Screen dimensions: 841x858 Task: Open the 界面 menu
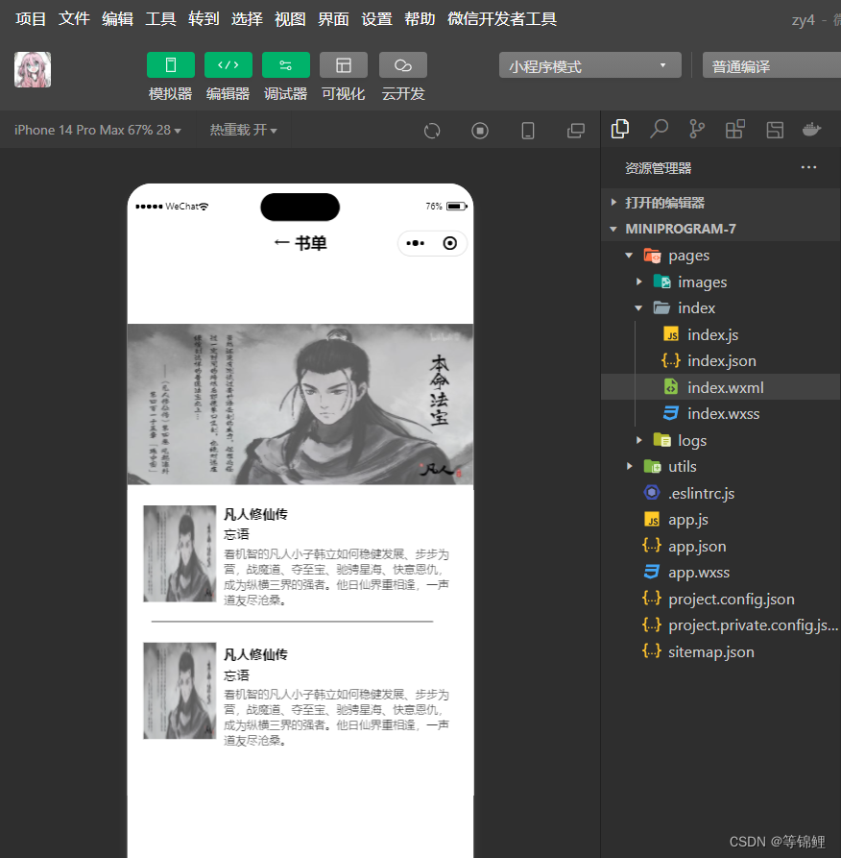tap(333, 19)
